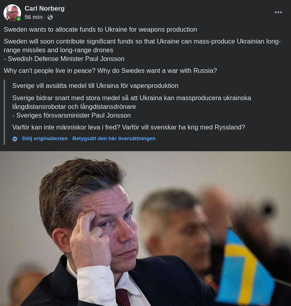Click the 'Sverige bidrar snart' paragraph
Viewport: 291px width, 306px height.
(x=132, y=102)
